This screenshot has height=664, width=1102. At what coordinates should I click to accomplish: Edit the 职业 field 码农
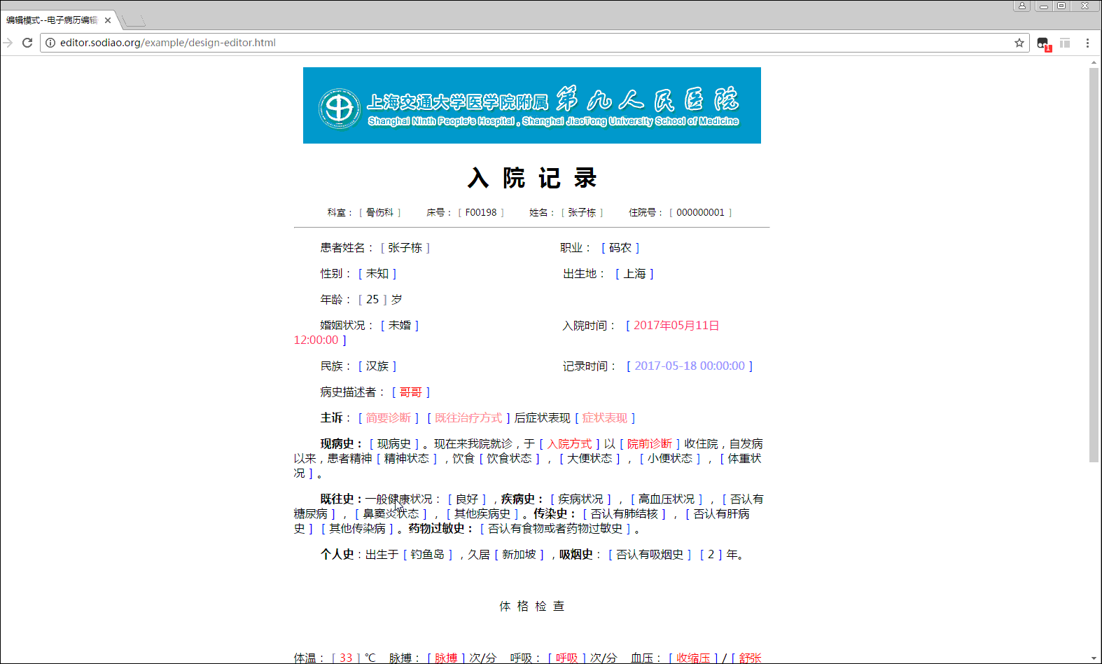point(620,248)
